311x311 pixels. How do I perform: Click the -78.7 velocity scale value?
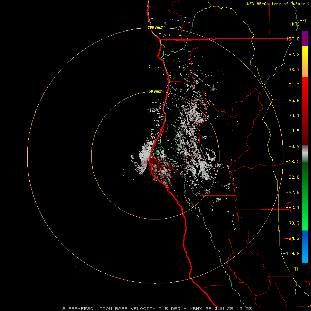(x=293, y=223)
